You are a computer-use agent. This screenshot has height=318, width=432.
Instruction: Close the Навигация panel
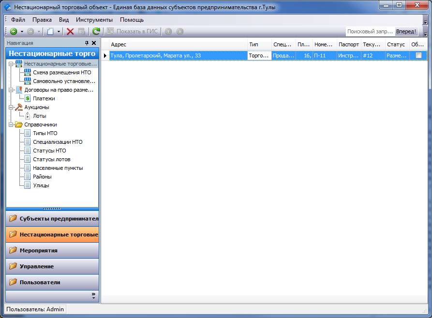pos(94,43)
